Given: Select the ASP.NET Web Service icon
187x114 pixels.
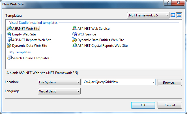Looking at the screenshot, I should [75, 29].
